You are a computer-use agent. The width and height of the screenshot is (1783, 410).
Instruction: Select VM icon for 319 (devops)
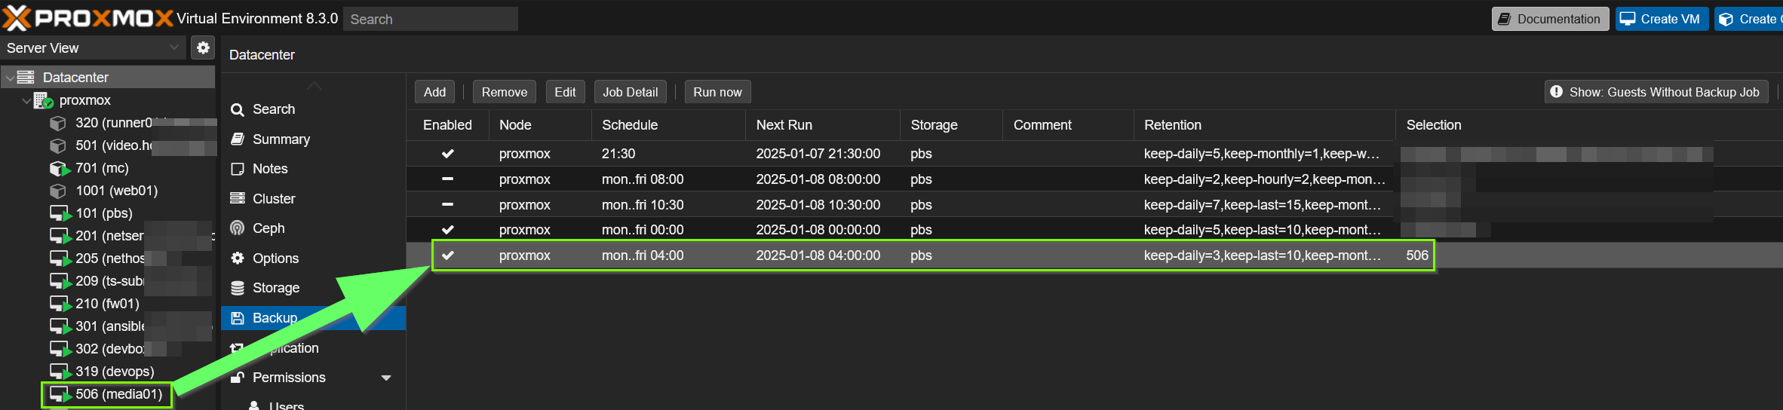[60, 372]
